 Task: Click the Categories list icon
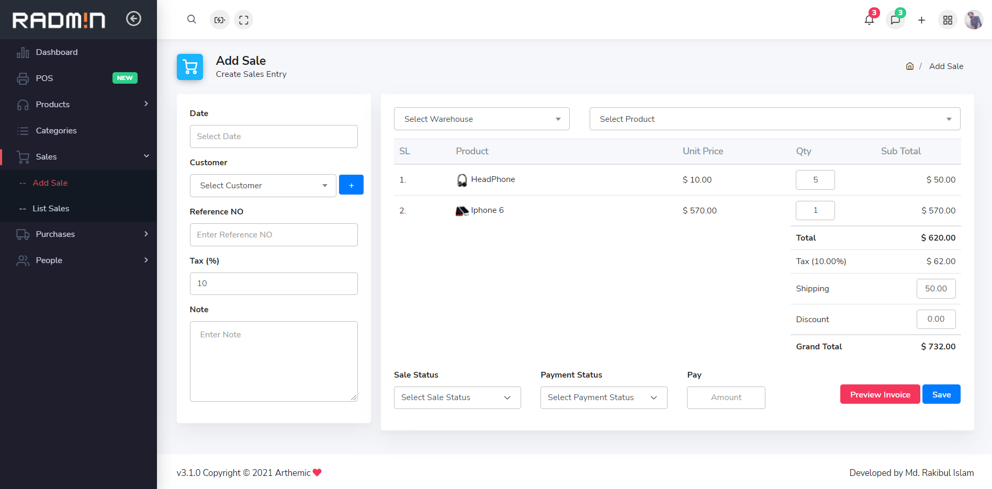click(x=23, y=131)
